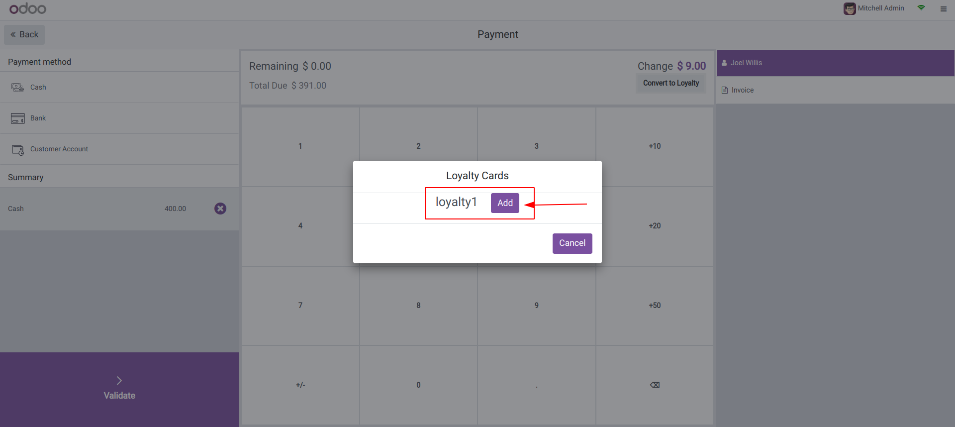Toggle the Invoice option
This screenshot has height=427, width=955.
(738, 90)
